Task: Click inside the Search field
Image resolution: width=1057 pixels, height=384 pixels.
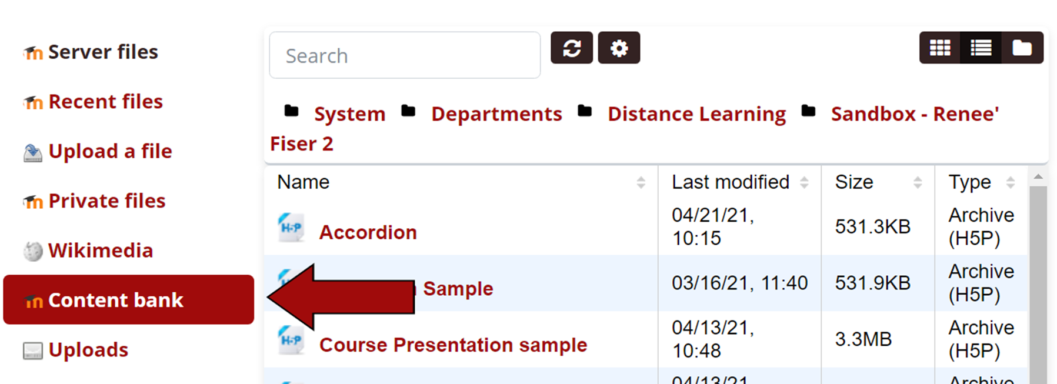Action: click(404, 55)
